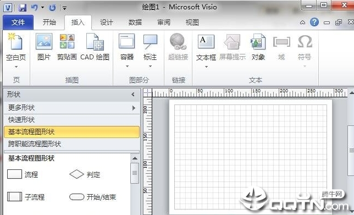354x215 pixels.
Task: Click the canvas vertical scroll-up arrow
Action: tap(351, 92)
